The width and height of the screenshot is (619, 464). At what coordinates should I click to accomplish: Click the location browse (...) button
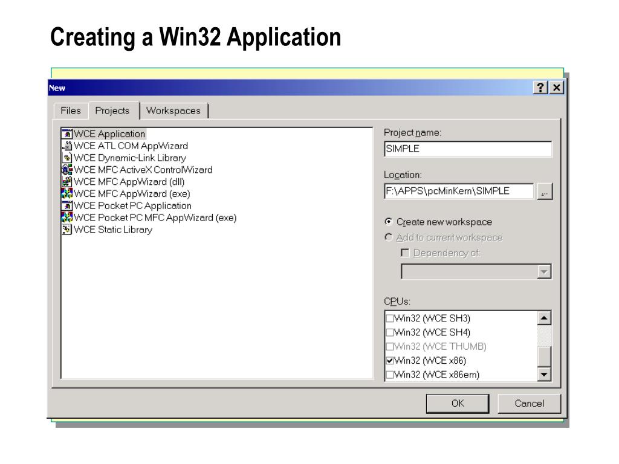(x=545, y=192)
